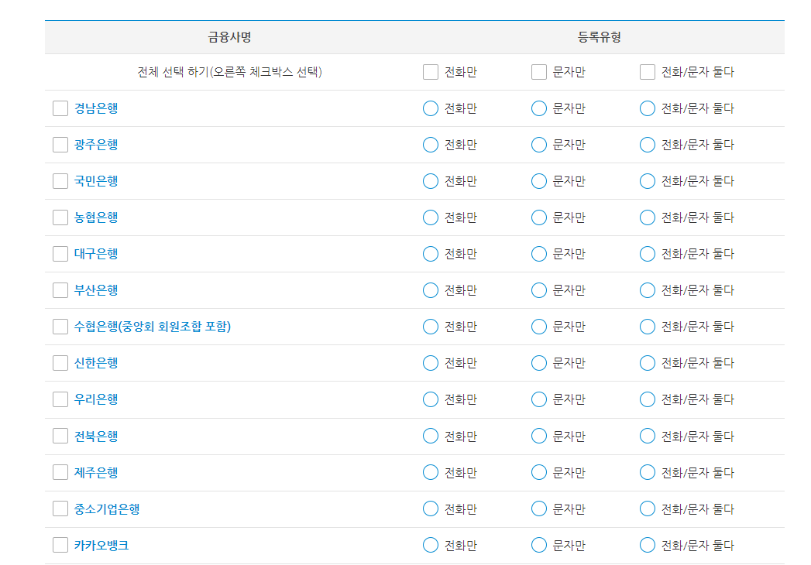Open the 농협은행 link
Viewport: 811px width, 565px height.
[x=96, y=217]
